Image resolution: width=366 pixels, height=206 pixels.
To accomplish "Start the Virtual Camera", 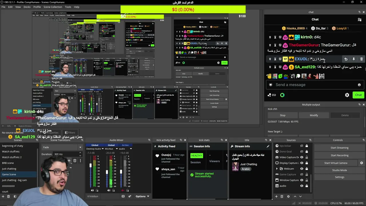I will click(336, 163).
